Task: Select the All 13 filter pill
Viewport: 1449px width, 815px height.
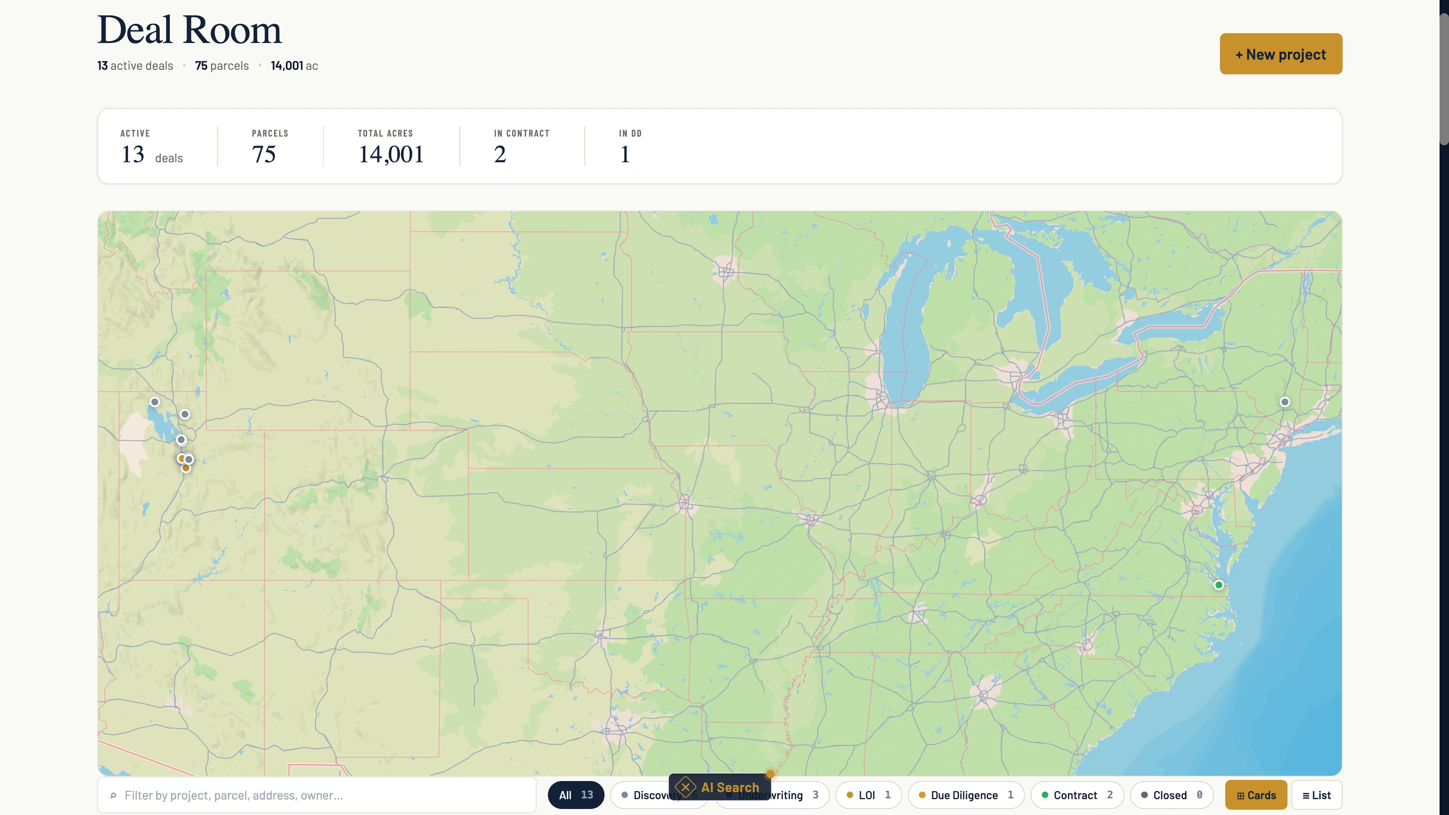Action: click(576, 795)
